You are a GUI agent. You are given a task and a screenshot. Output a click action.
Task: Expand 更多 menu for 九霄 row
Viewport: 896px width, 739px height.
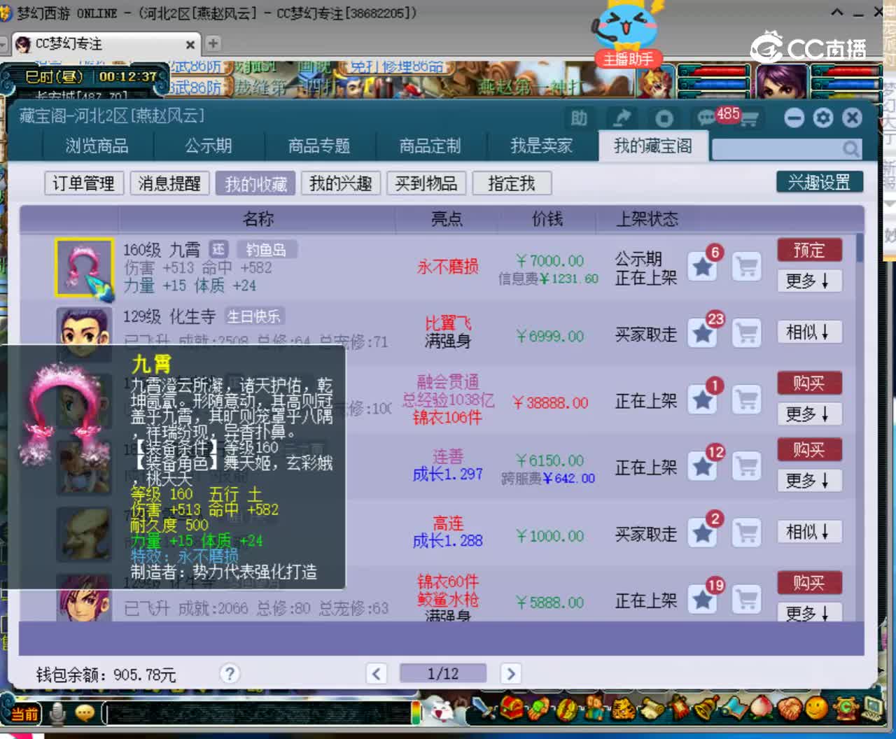[x=809, y=281]
